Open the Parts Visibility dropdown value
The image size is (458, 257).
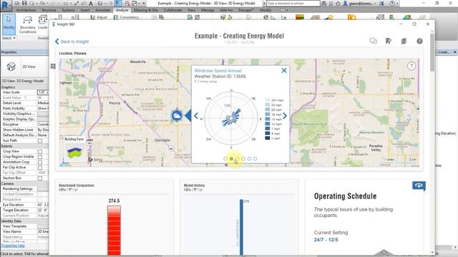[43, 109]
